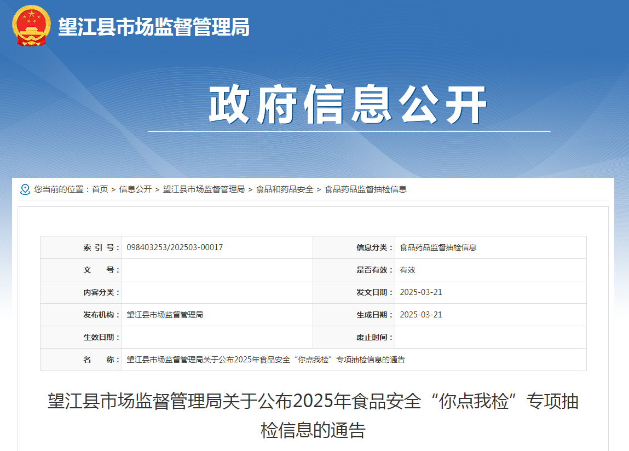This screenshot has height=451, width=629.
Task: Click the 发文日期 value 2025-03-21
Action: tap(421, 292)
